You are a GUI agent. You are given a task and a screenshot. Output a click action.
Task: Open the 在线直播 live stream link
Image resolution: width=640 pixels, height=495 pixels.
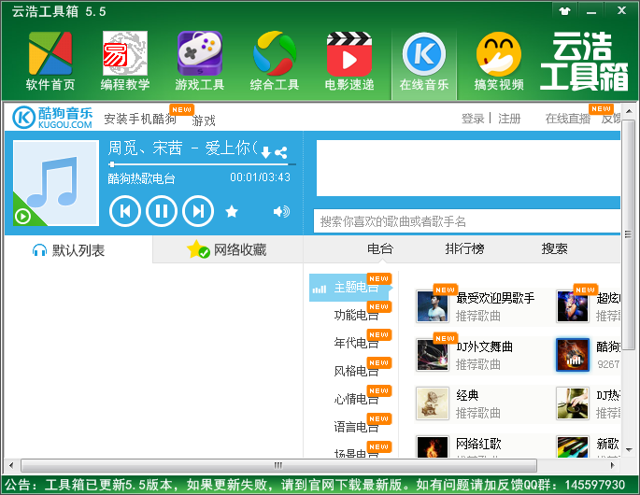[568, 119]
